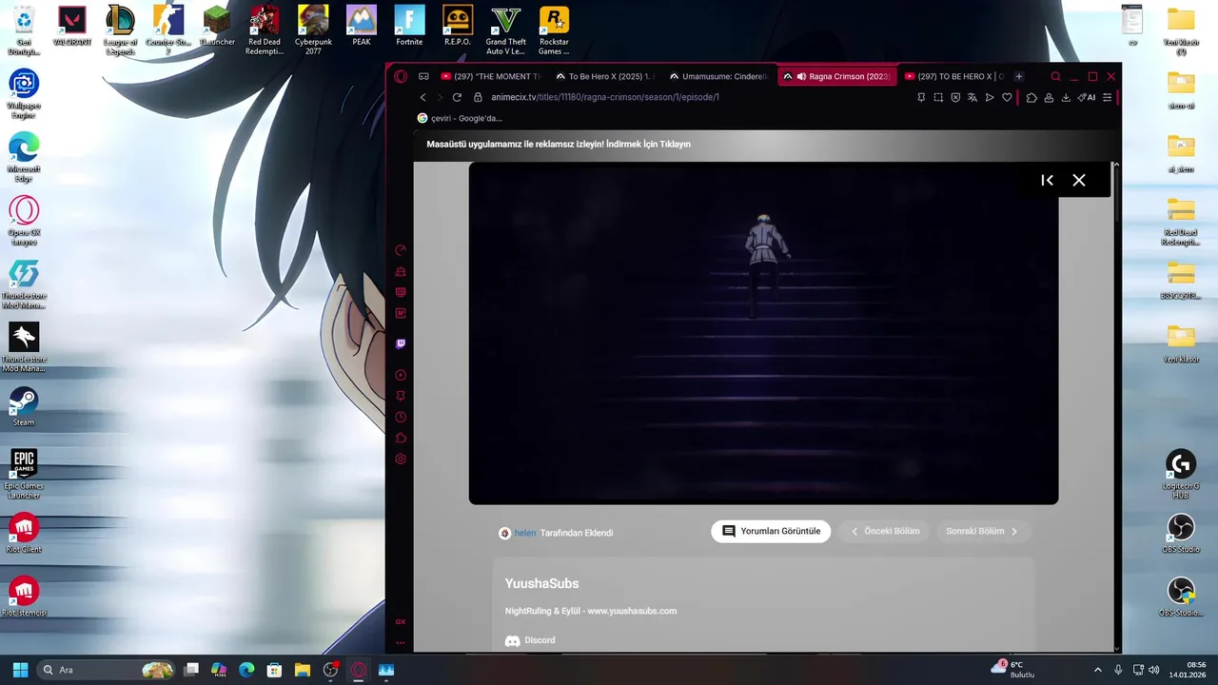1218x685 pixels.
Task: Switch to To Be Hero X (2025) tab
Action: pyautogui.click(x=605, y=76)
